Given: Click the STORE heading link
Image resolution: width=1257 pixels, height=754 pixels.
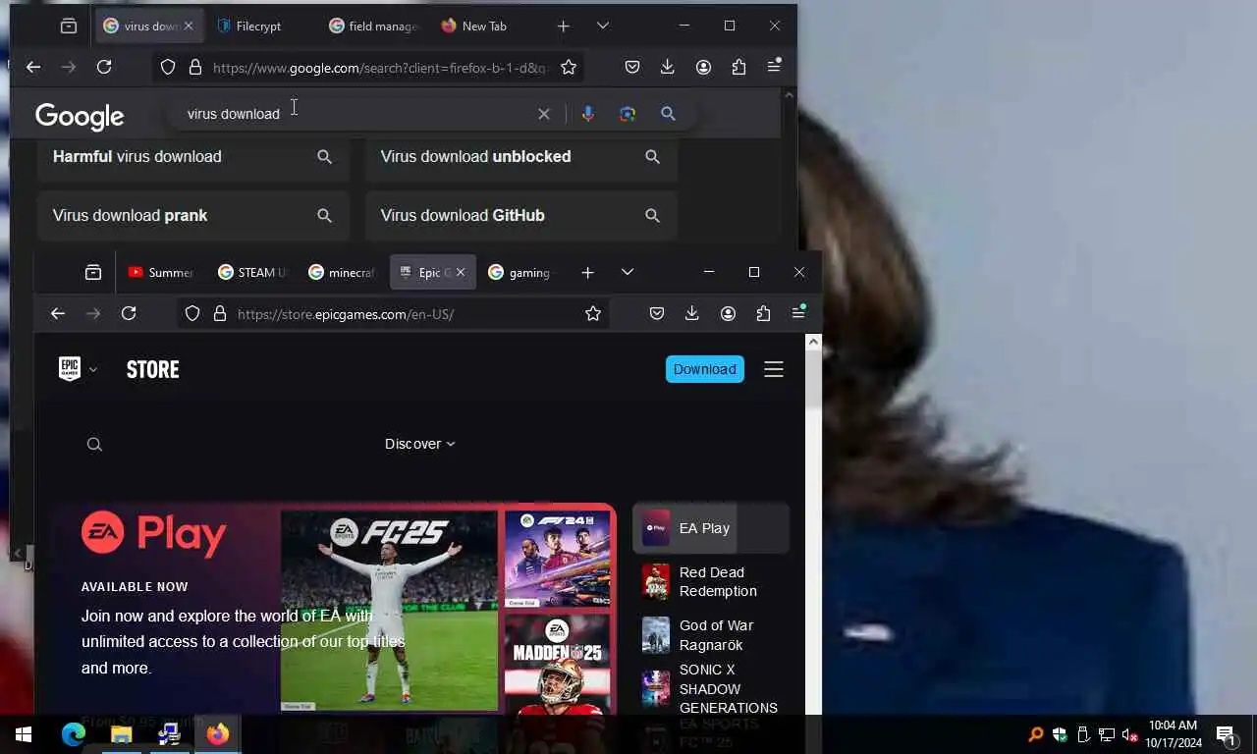Looking at the screenshot, I should pos(152,370).
